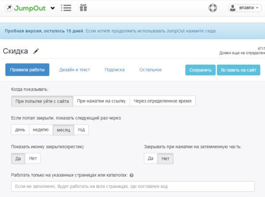Screen dimensions: 265x197
Task: Click the 'Сохранить' button
Action: point(201,70)
